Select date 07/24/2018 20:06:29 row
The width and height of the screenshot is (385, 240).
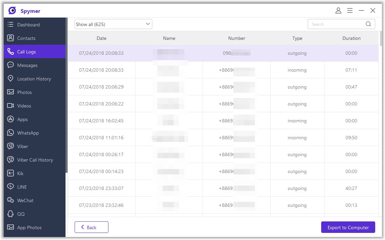(x=223, y=87)
